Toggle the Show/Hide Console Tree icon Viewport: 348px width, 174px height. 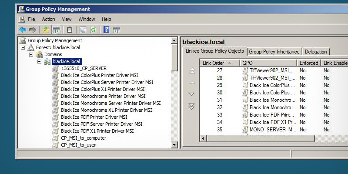point(56,30)
